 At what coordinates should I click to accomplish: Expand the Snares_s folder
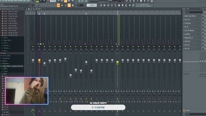pyautogui.click(x=7, y=48)
